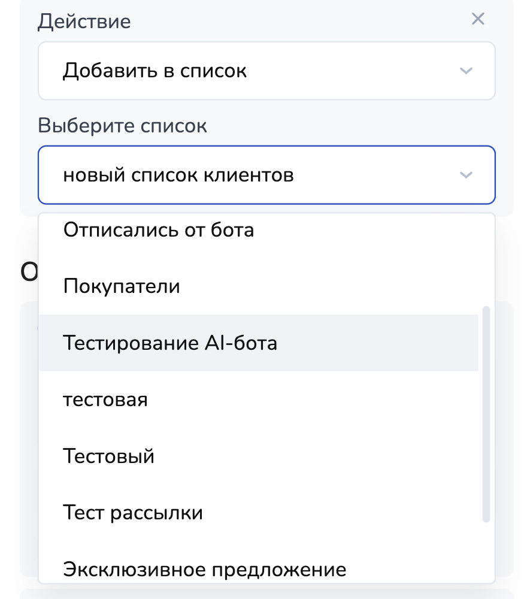The image size is (527, 599).
Task: Choose the 'Покупатели' list option
Action: (x=122, y=286)
